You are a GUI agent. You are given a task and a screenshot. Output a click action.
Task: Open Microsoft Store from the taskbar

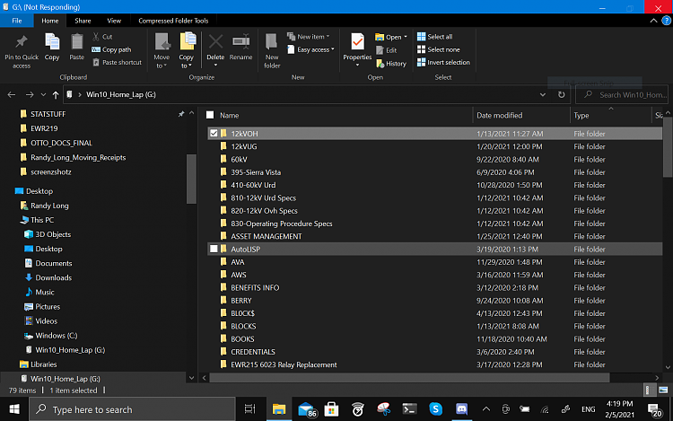tap(331, 409)
